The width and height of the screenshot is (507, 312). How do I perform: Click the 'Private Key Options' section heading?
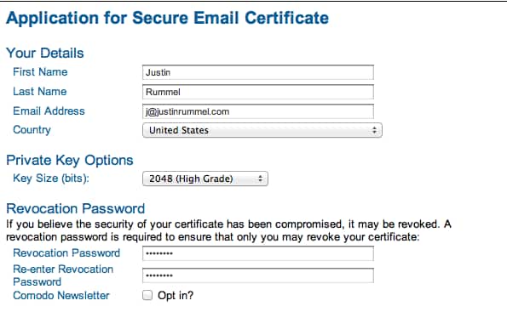point(70,161)
